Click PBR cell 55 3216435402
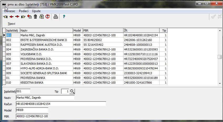 tap(103, 45)
